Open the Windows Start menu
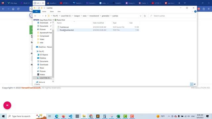 click(3, 116)
